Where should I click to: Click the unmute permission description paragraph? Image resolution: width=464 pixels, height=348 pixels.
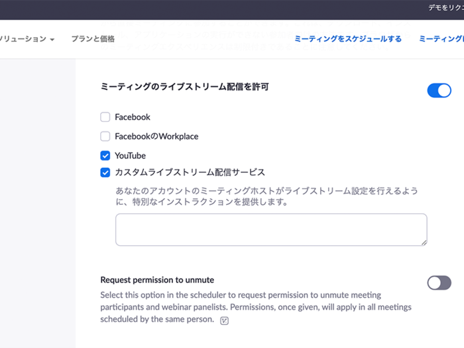(255, 307)
